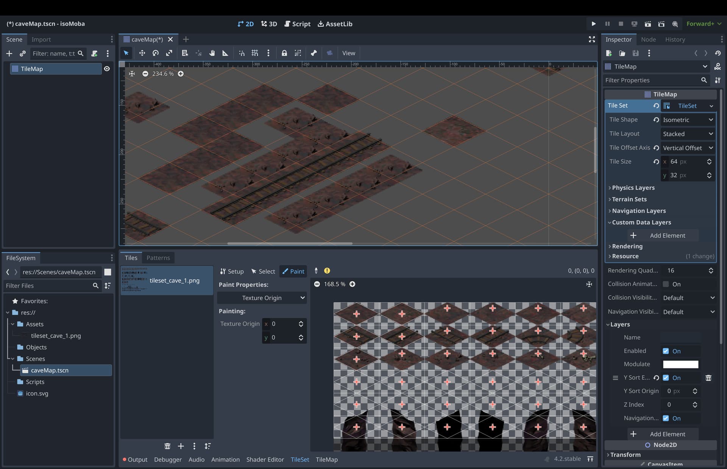The image size is (727, 469).
Task: Click the Add Element button under Custom Data Layers
Action: (x=663, y=235)
